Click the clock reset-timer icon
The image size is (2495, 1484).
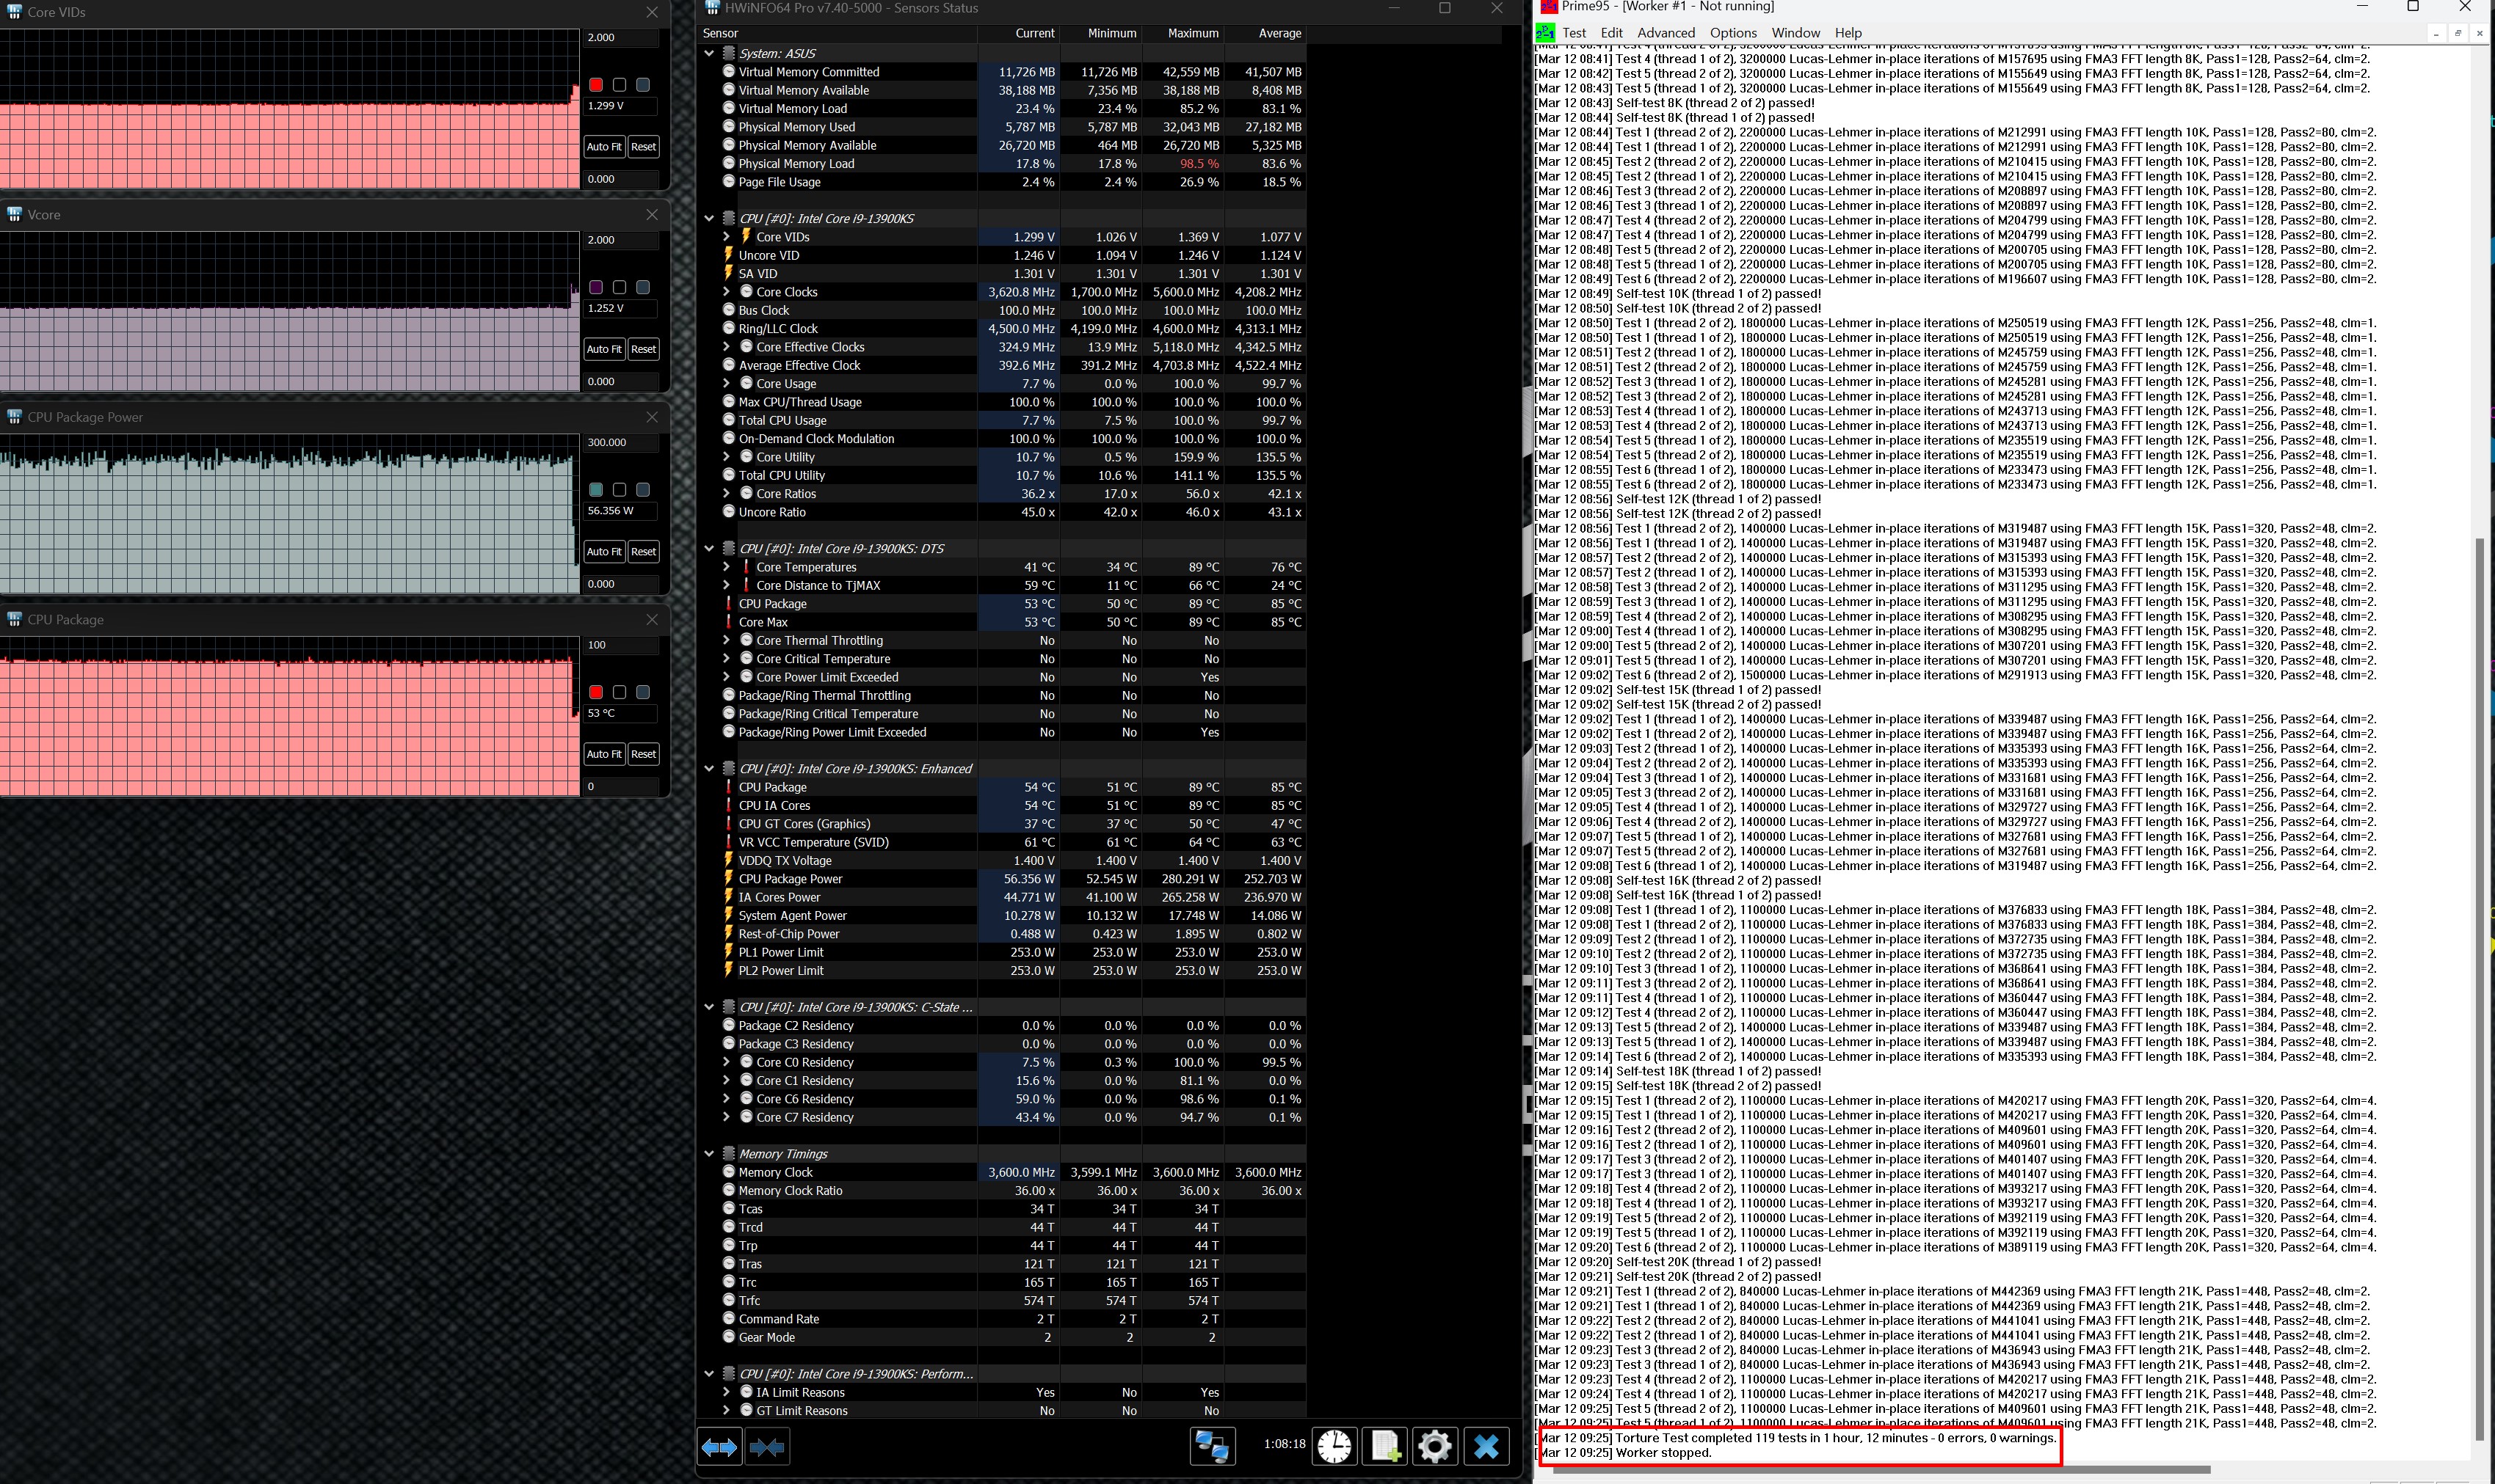(1334, 1447)
